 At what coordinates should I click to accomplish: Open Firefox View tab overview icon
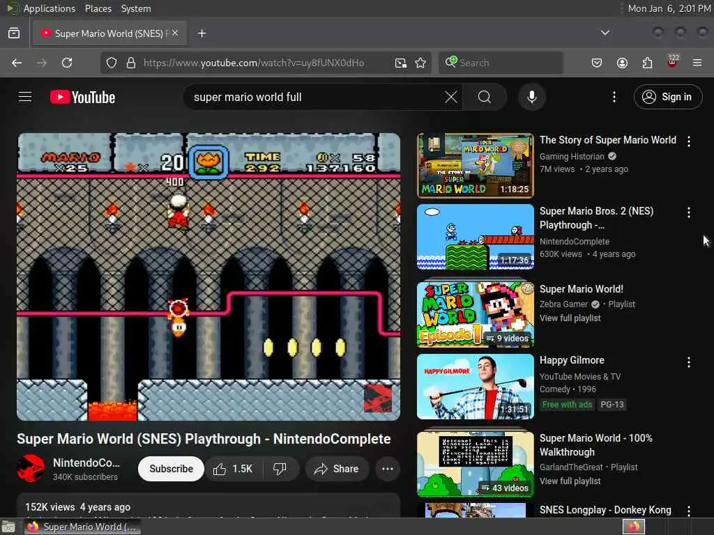pyautogui.click(x=14, y=33)
